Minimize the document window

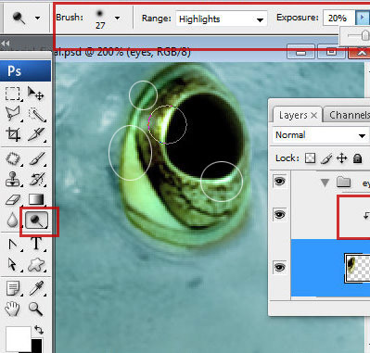pos(300,52)
